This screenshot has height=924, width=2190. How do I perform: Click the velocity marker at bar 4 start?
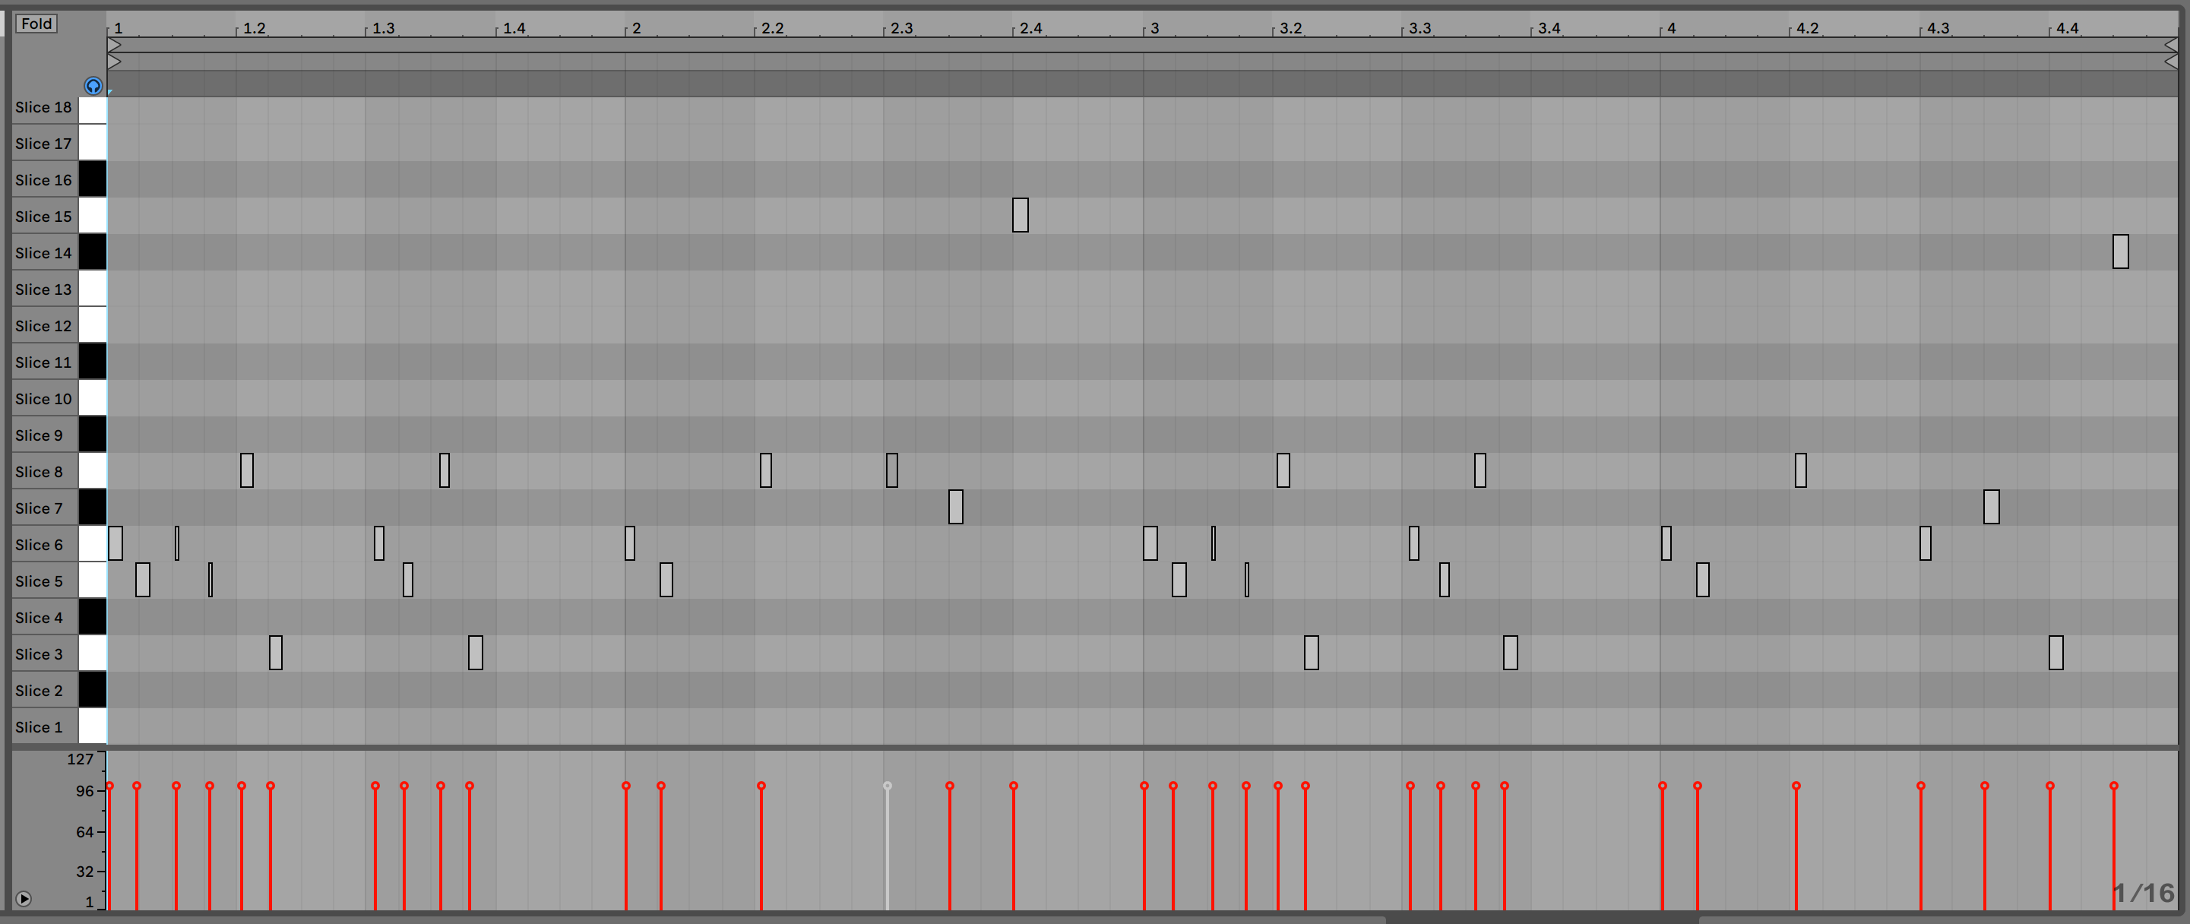click(x=1662, y=786)
